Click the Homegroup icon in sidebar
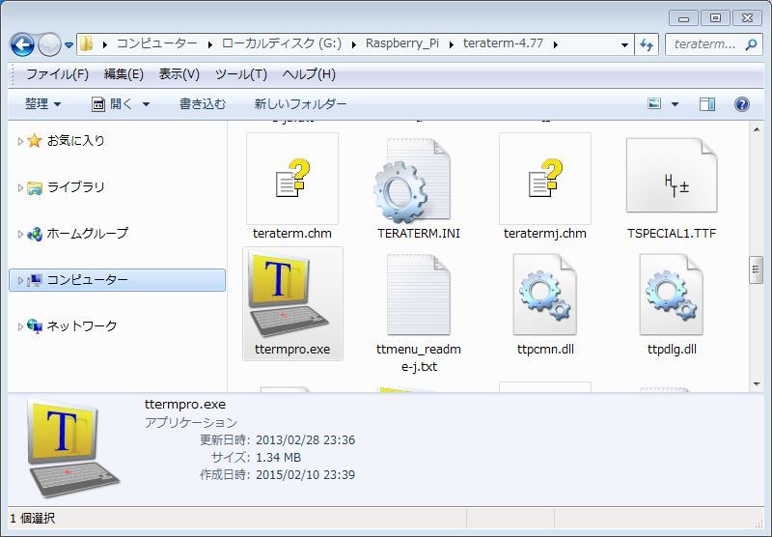Screen dimensions: 772x537 35,234
